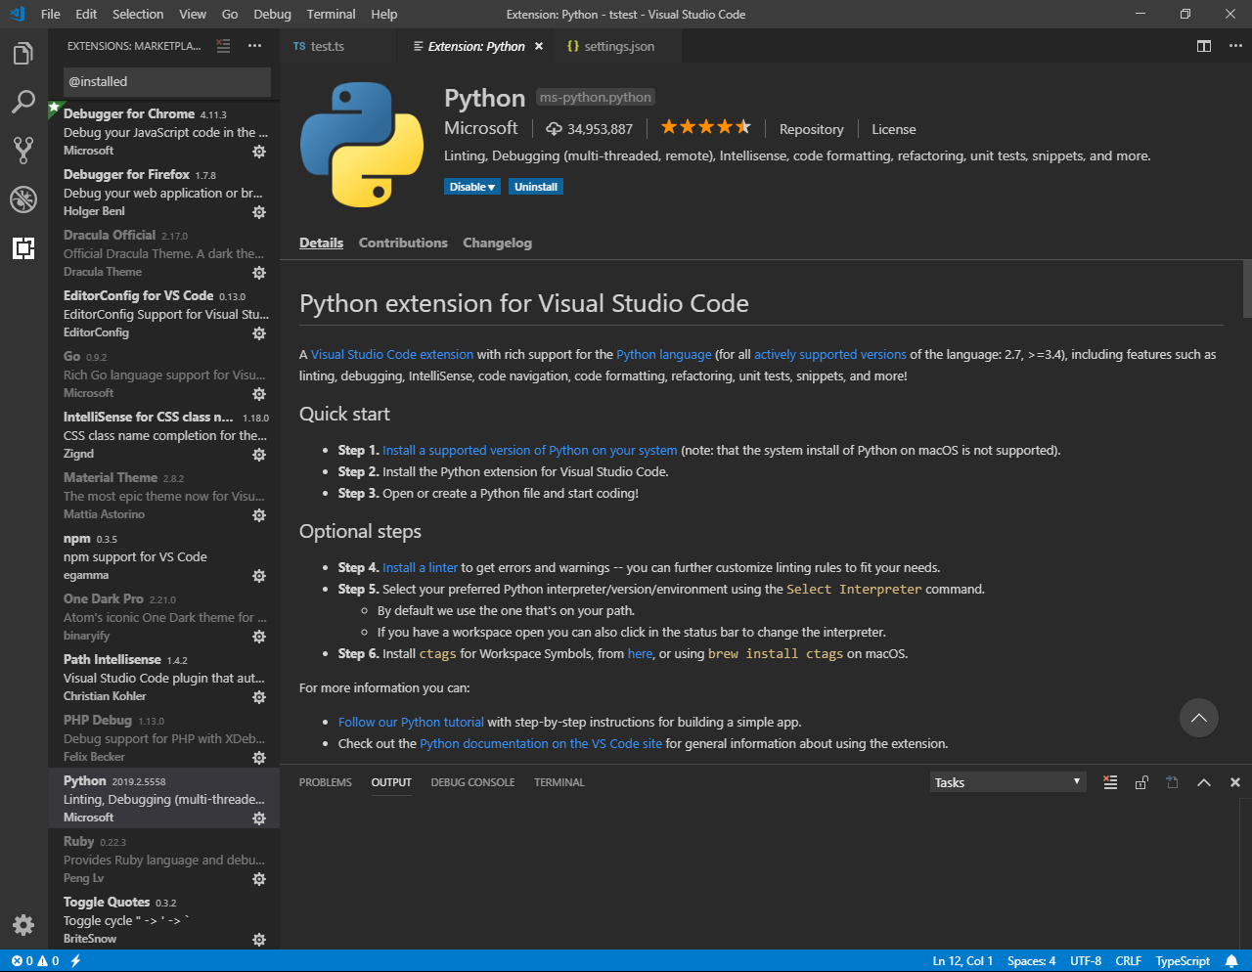Manage gear for Debugger for Firefox
Image resolution: width=1252 pixels, height=972 pixels.
pos(259,212)
